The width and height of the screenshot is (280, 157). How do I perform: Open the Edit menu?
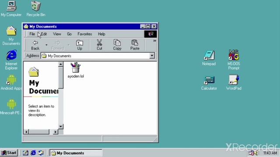pyautogui.click(x=44, y=34)
